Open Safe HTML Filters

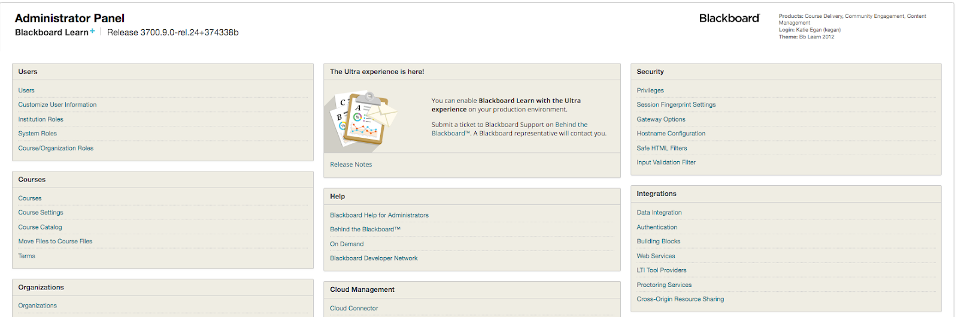(x=662, y=148)
